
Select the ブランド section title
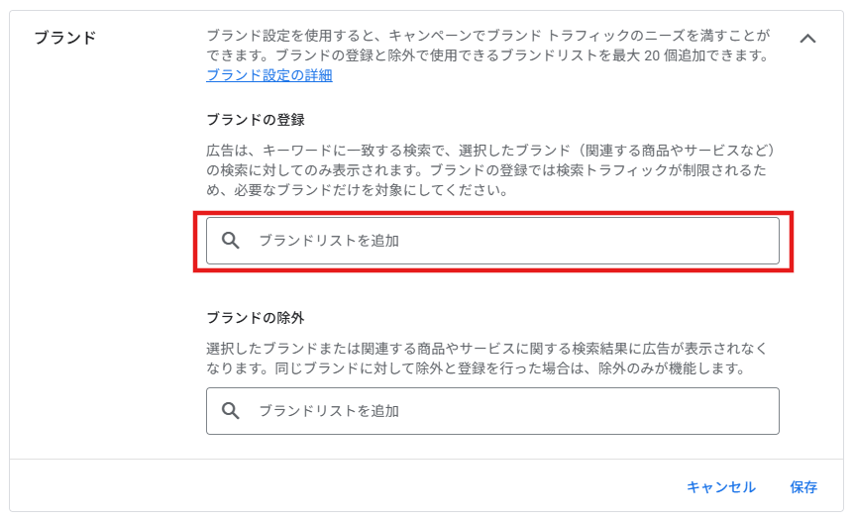tap(64, 38)
